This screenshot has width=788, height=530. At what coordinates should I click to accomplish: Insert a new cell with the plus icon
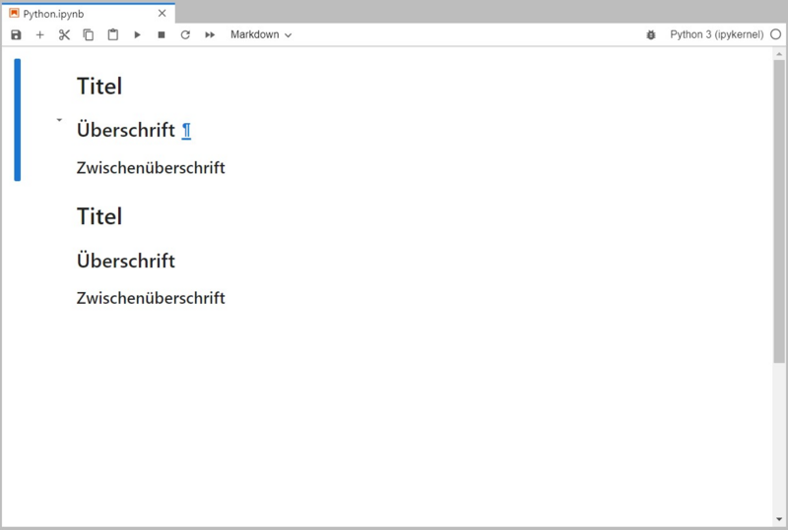39,34
